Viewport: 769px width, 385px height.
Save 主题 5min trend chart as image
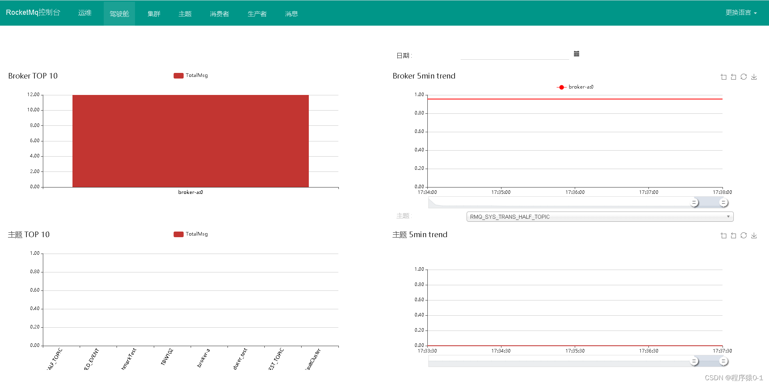click(x=754, y=236)
